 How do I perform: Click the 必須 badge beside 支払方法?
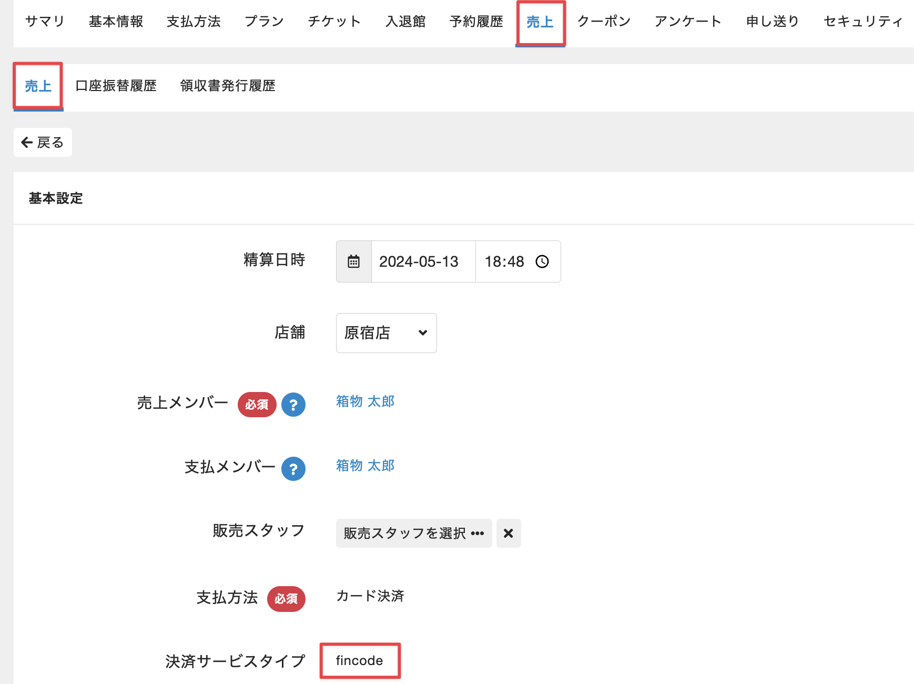[286, 599]
